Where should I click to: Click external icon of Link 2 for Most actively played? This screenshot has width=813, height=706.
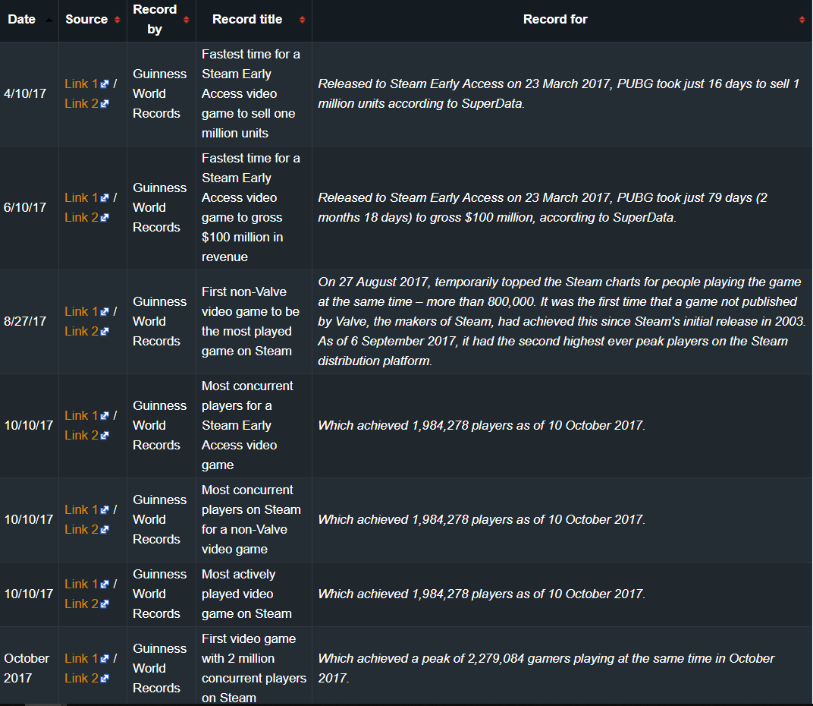click(x=104, y=604)
